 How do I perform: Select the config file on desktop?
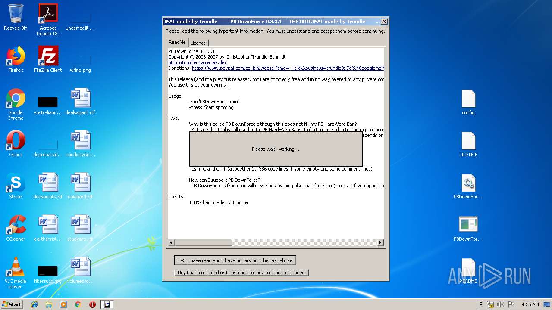468,102
